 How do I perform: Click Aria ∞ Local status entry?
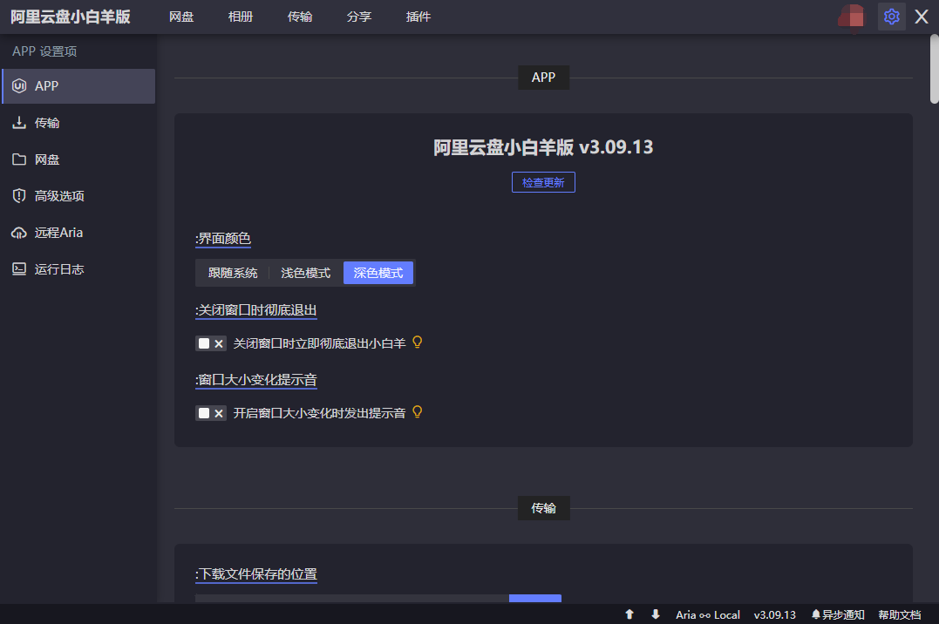point(708,615)
